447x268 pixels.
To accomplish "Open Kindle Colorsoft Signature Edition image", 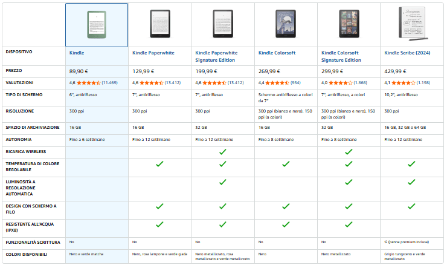I will (x=349, y=25).
